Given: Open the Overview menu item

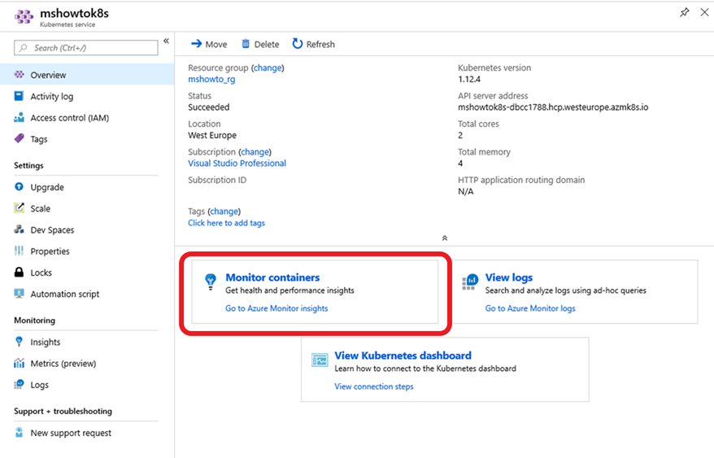Looking at the screenshot, I should coord(86,74).
